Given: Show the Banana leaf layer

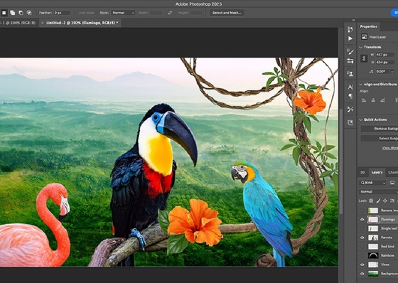Looking at the screenshot, I should point(362,210).
